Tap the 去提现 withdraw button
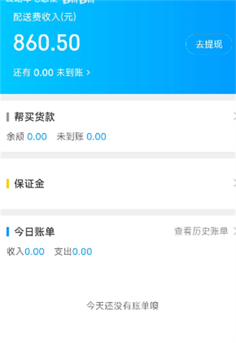Image resolution: width=236 pixels, height=343 pixels. [x=209, y=44]
